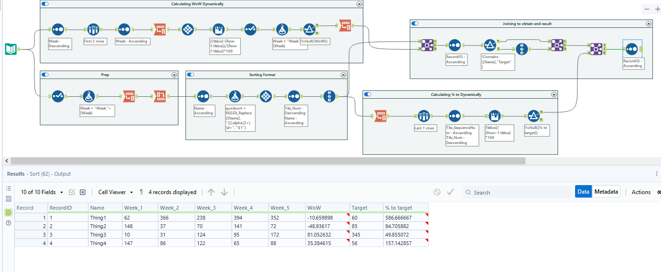Click the Sample tool labeled Last 1 rows
The width and height of the screenshot is (661, 272).
point(423,116)
